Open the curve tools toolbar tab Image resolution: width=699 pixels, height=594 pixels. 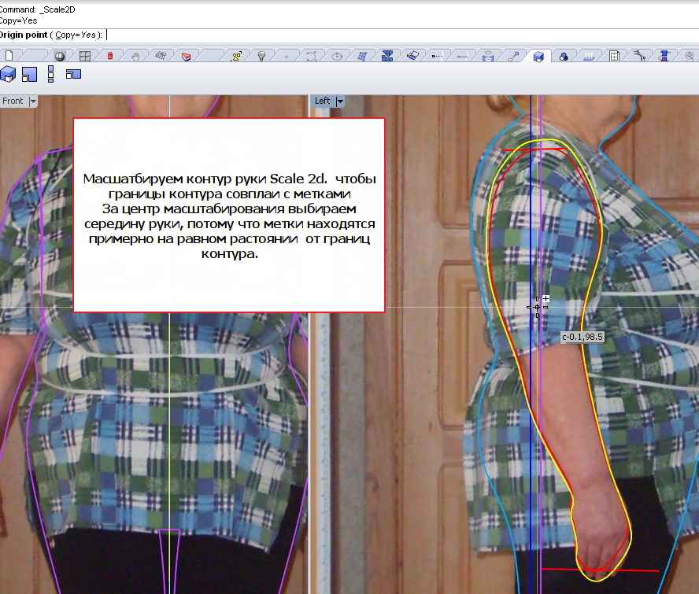pyautogui.click(x=312, y=56)
